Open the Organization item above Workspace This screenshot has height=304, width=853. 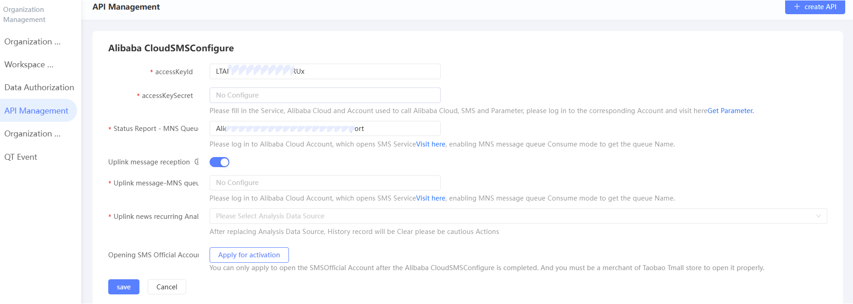32,42
